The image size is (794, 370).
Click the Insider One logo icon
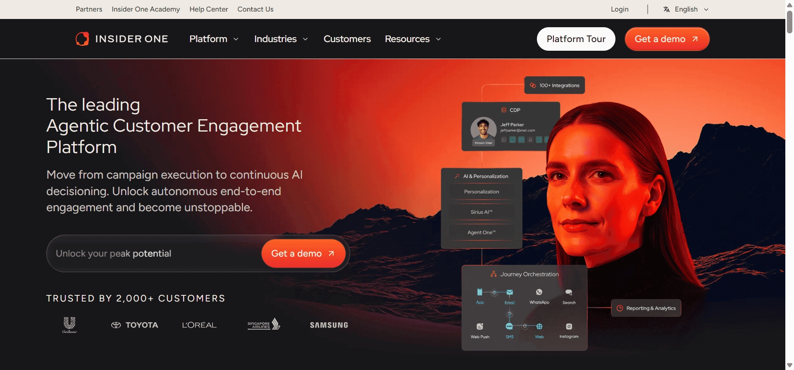(x=82, y=39)
